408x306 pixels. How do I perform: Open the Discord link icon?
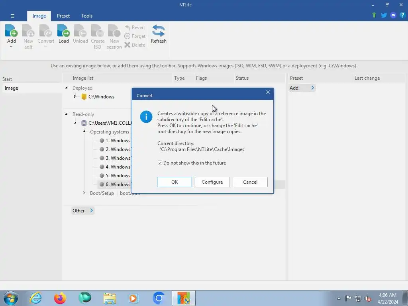[x=393, y=15]
